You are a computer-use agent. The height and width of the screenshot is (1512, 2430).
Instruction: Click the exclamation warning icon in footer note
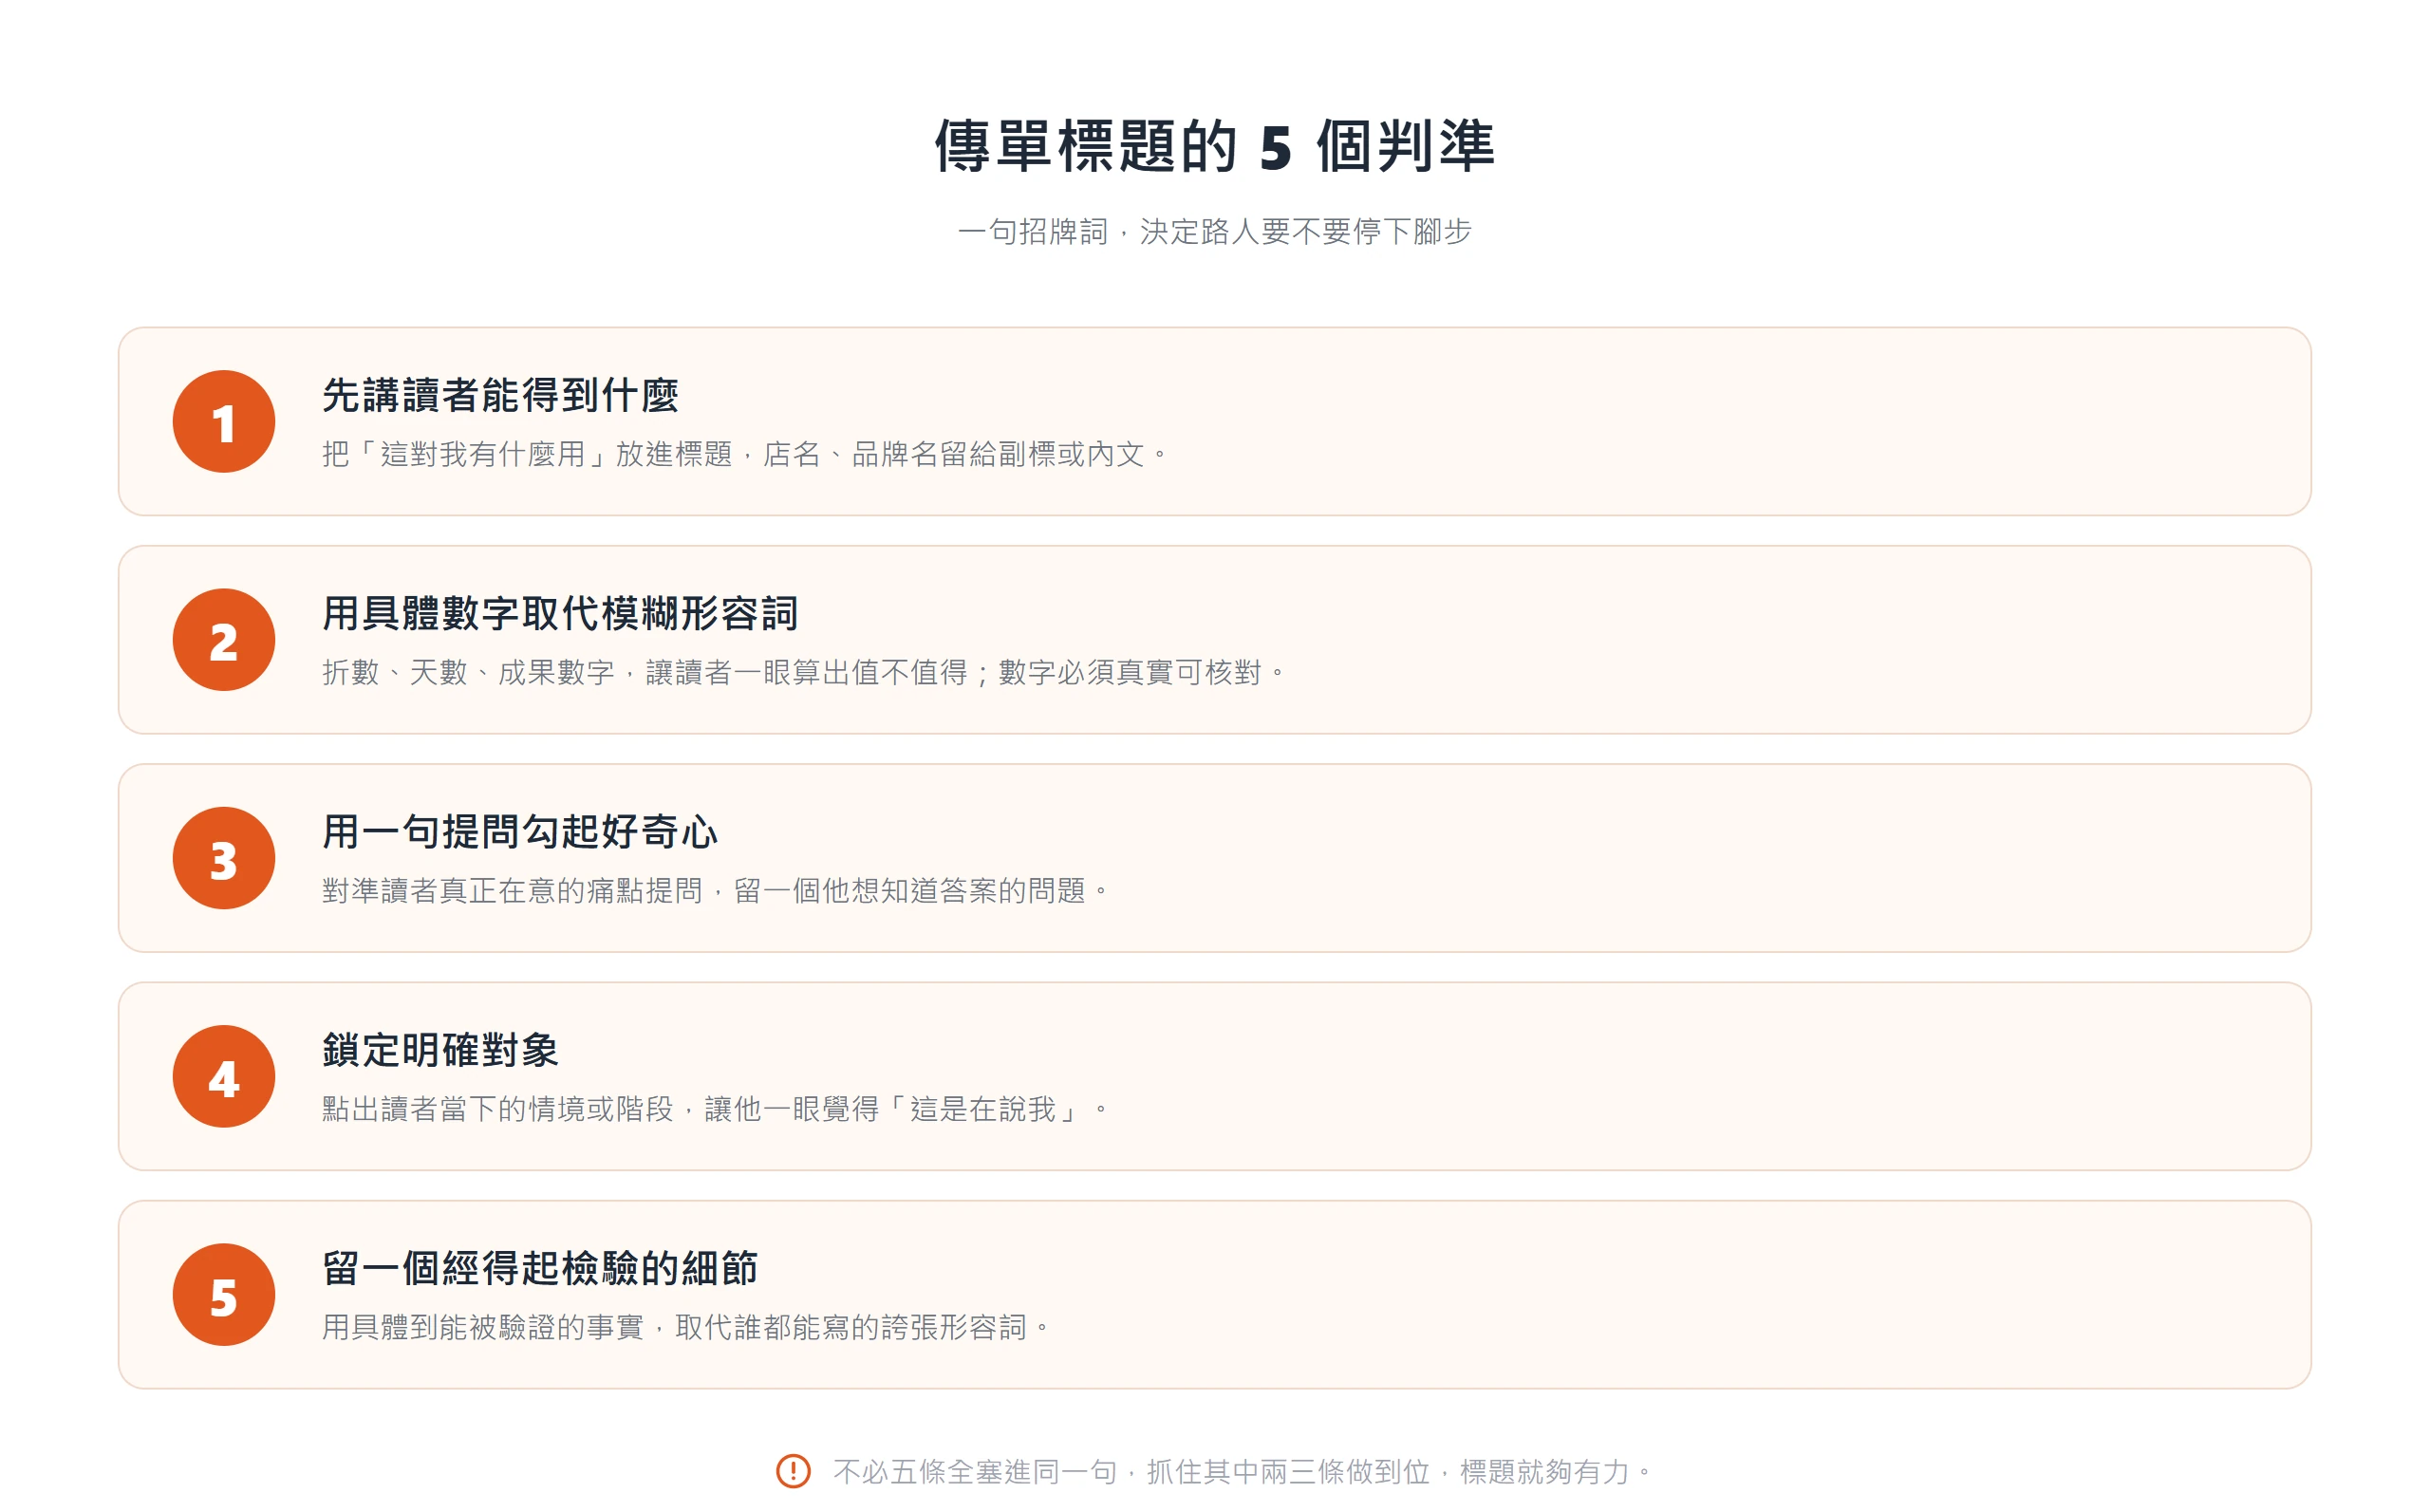click(x=793, y=1471)
